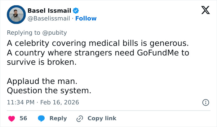Click the X logo
Image resolution: width=217 pixels, height=127 pixels.
203,11
